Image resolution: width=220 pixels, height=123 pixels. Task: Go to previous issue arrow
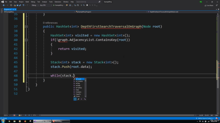(26, 115)
